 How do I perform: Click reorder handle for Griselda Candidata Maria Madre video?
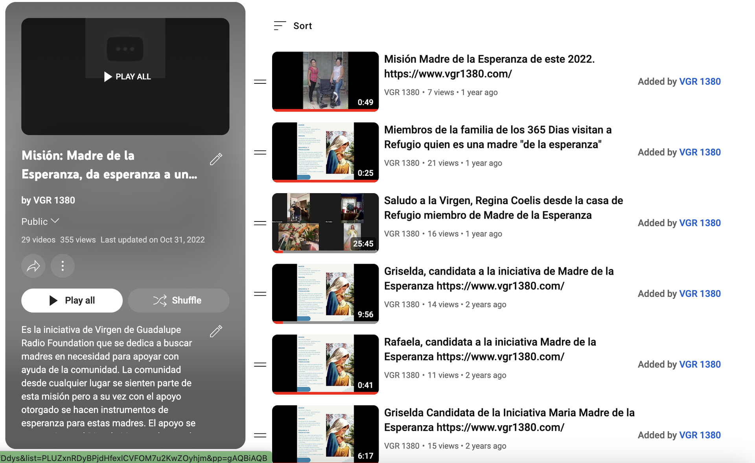point(260,435)
